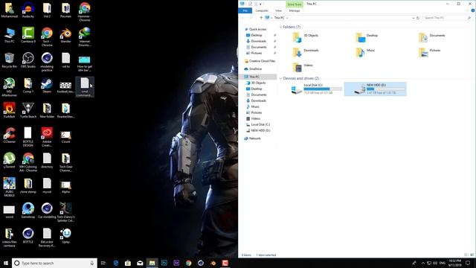Select the Recycle Bin icon
The width and height of the screenshot is (476, 268).
coord(9,60)
